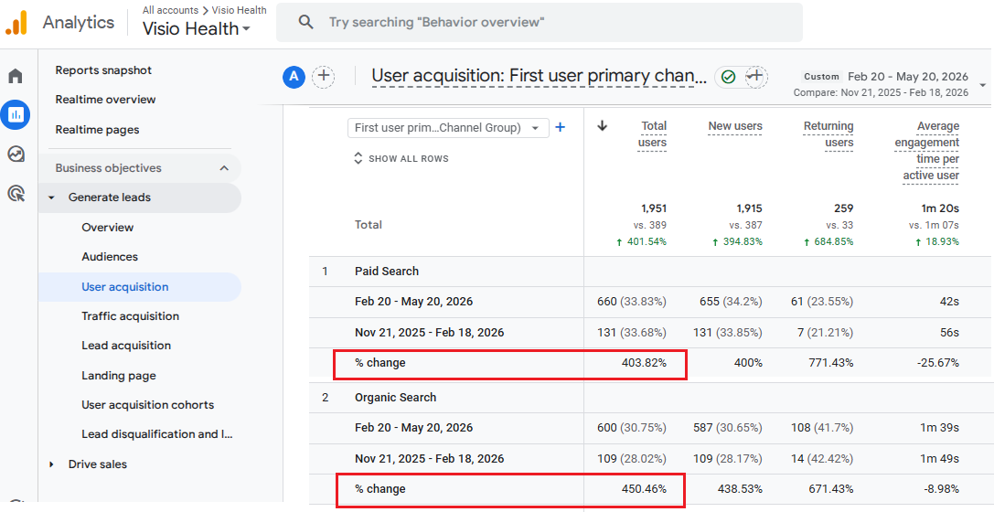This screenshot has height=512, width=994.
Task: Expand the Drive sales group
Action: coord(51,464)
